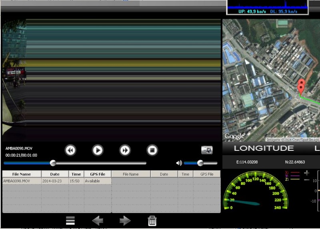The image size is (320, 229).
Task: Click the 00:00:21/00:01:00 timecode text
Action: pos(21,155)
